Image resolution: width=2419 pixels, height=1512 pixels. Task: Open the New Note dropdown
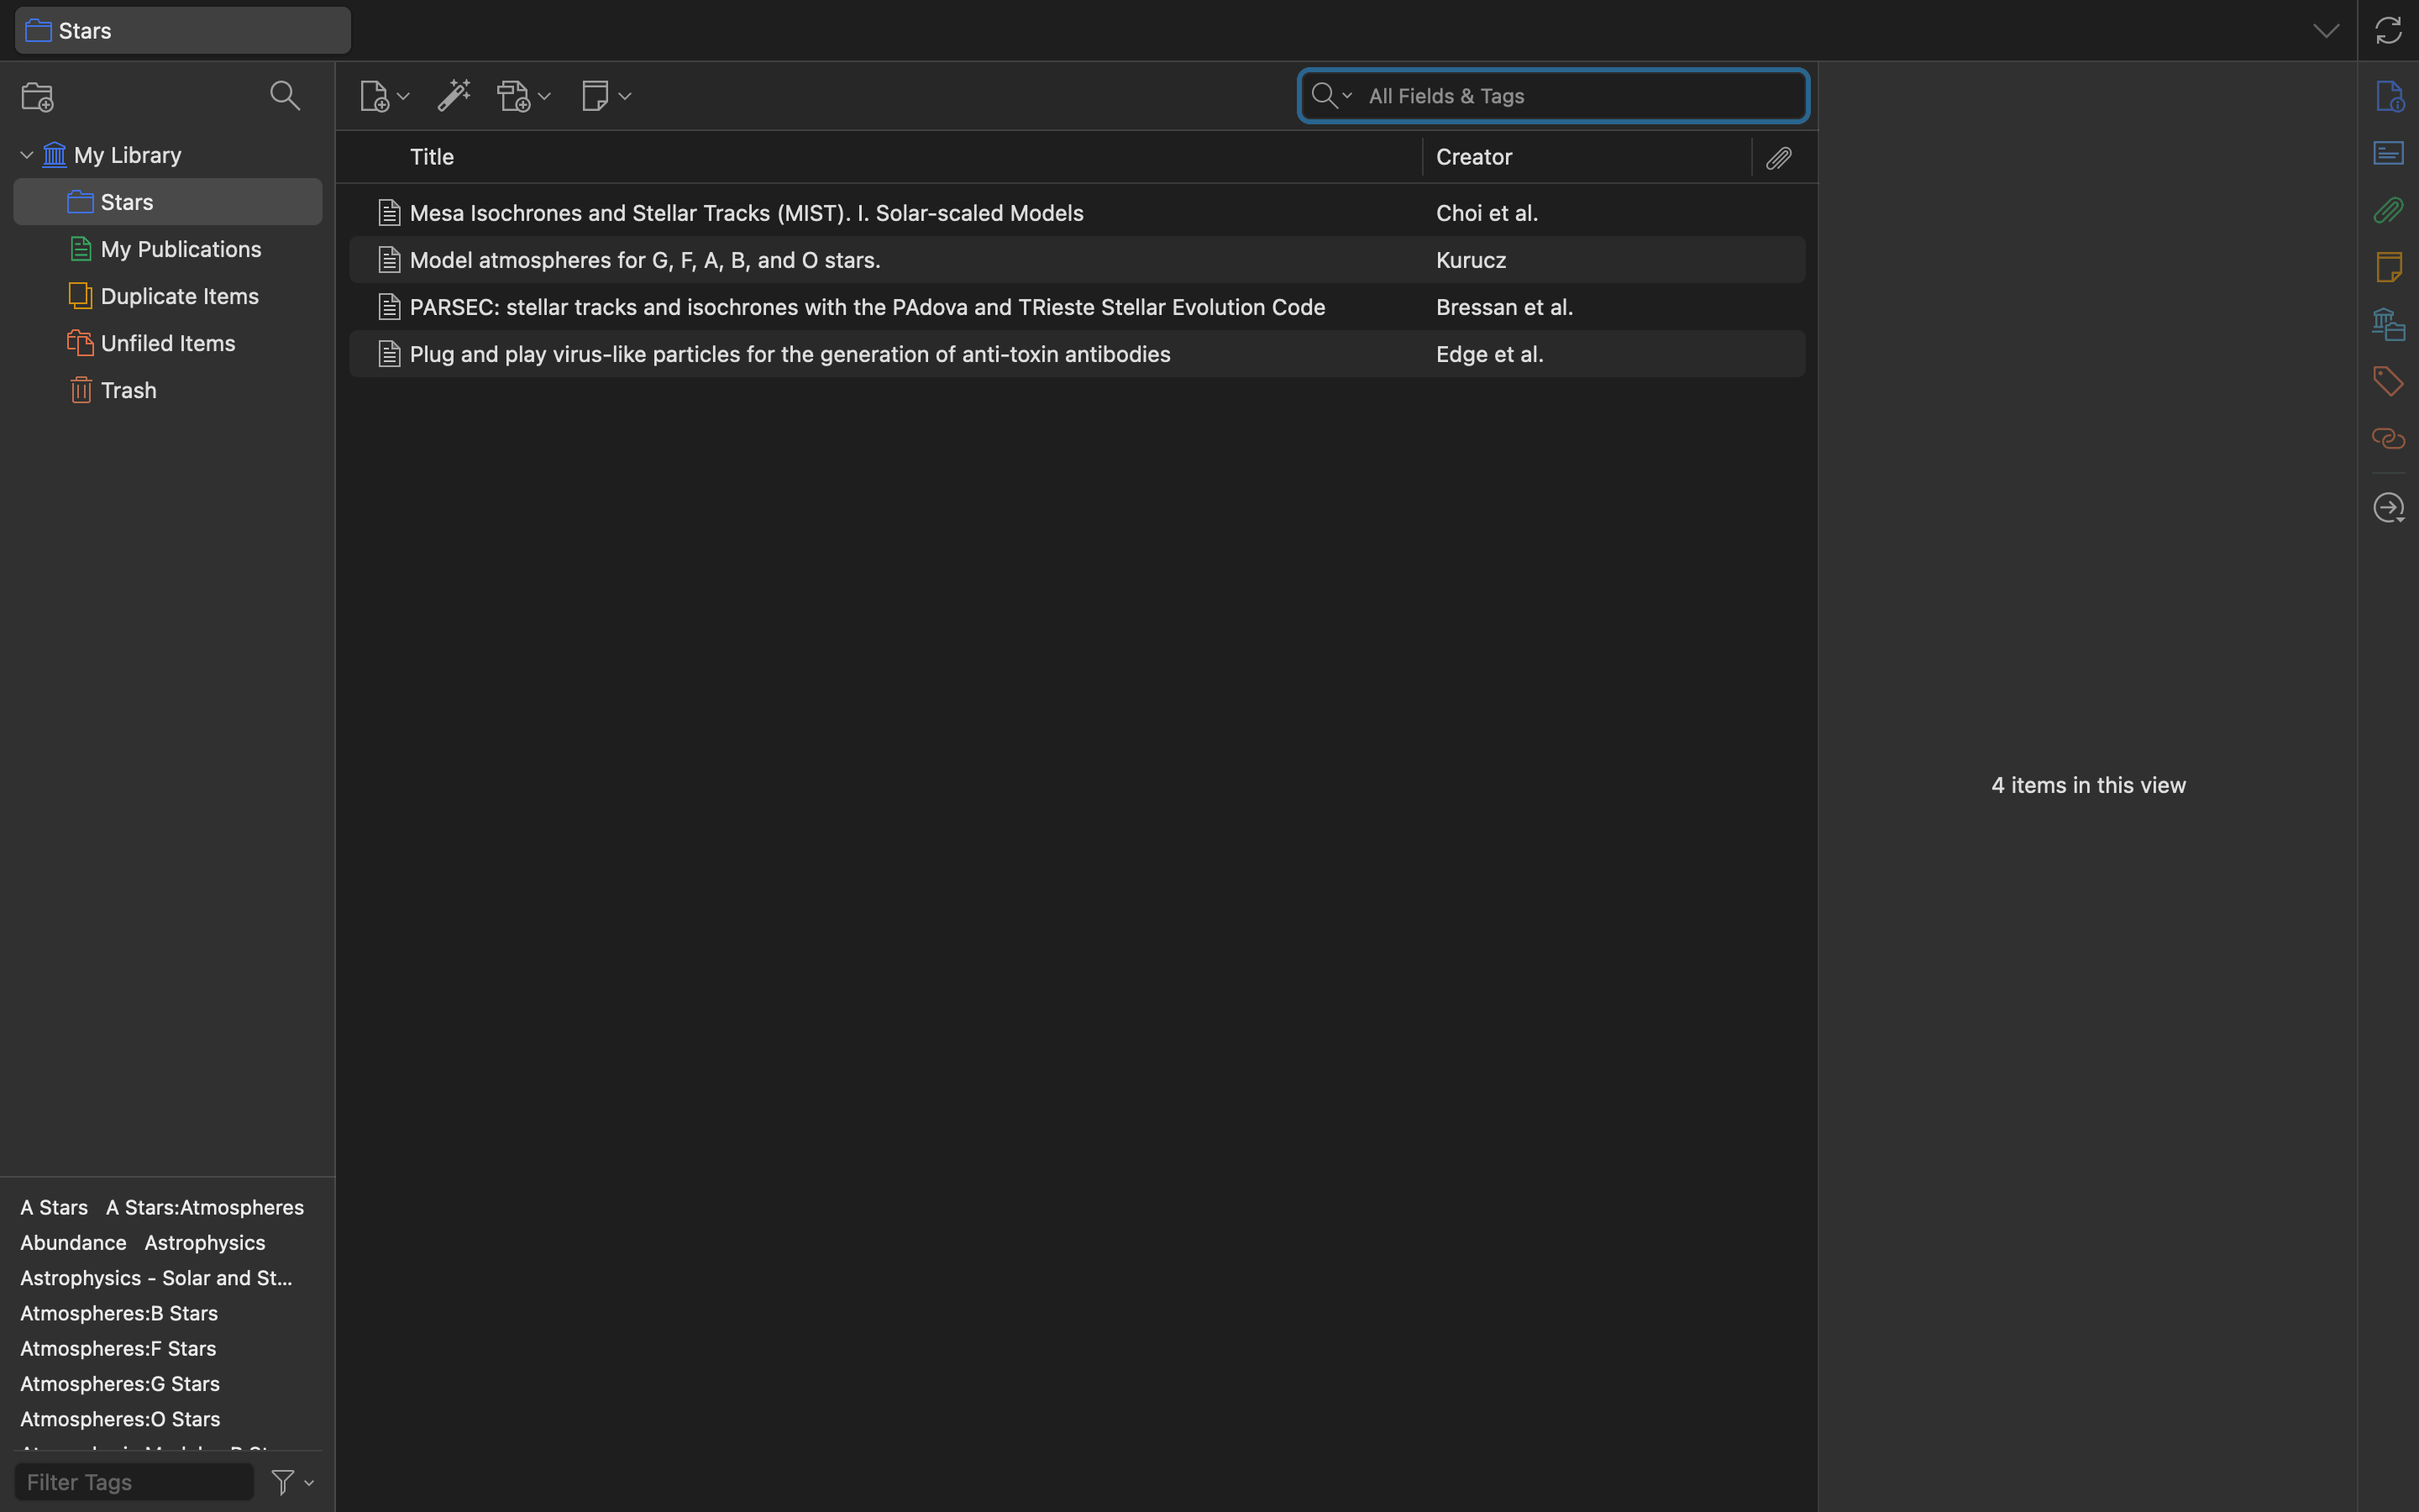tap(606, 96)
